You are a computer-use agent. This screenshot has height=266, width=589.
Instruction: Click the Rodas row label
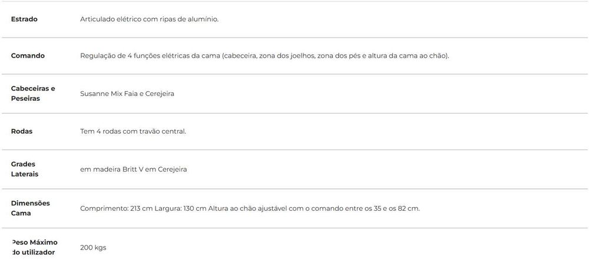[x=21, y=131]
